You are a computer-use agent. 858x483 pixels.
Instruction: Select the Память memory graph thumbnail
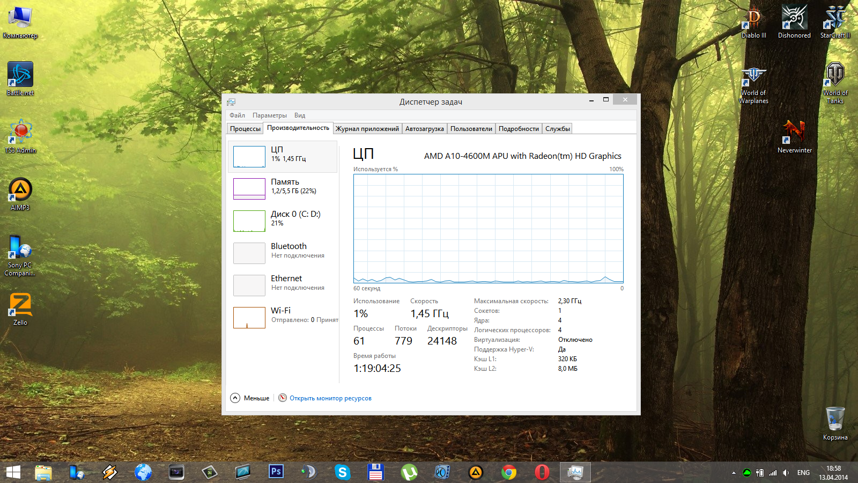(249, 188)
